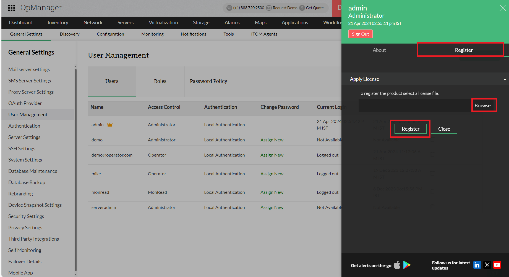Click the Access Control column header
The height and width of the screenshot is (277, 509).
[164, 107]
